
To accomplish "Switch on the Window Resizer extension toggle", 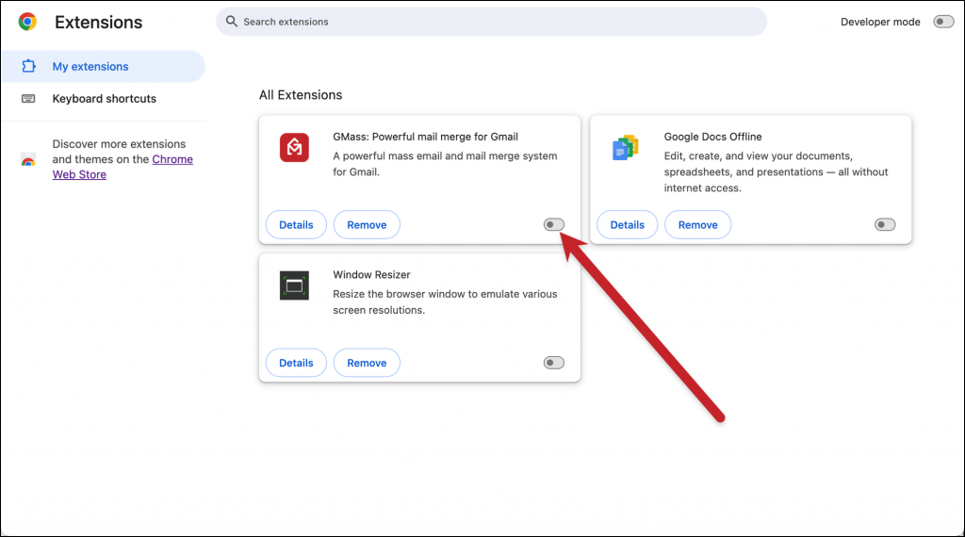I will tap(554, 363).
